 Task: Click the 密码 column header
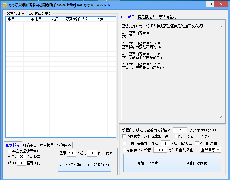tap(55, 19)
